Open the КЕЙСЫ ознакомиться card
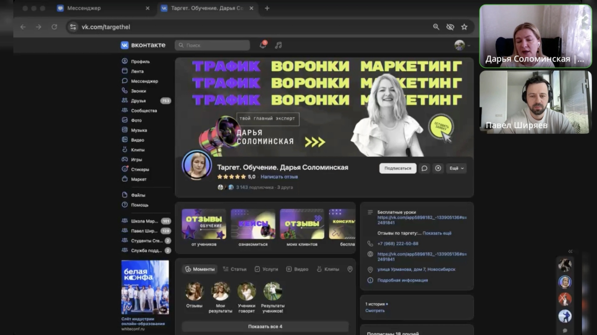The height and width of the screenshot is (335, 597). pyautogui.click(x=253, y=228)
